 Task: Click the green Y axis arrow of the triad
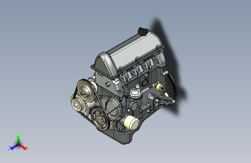tap(19, 140)
